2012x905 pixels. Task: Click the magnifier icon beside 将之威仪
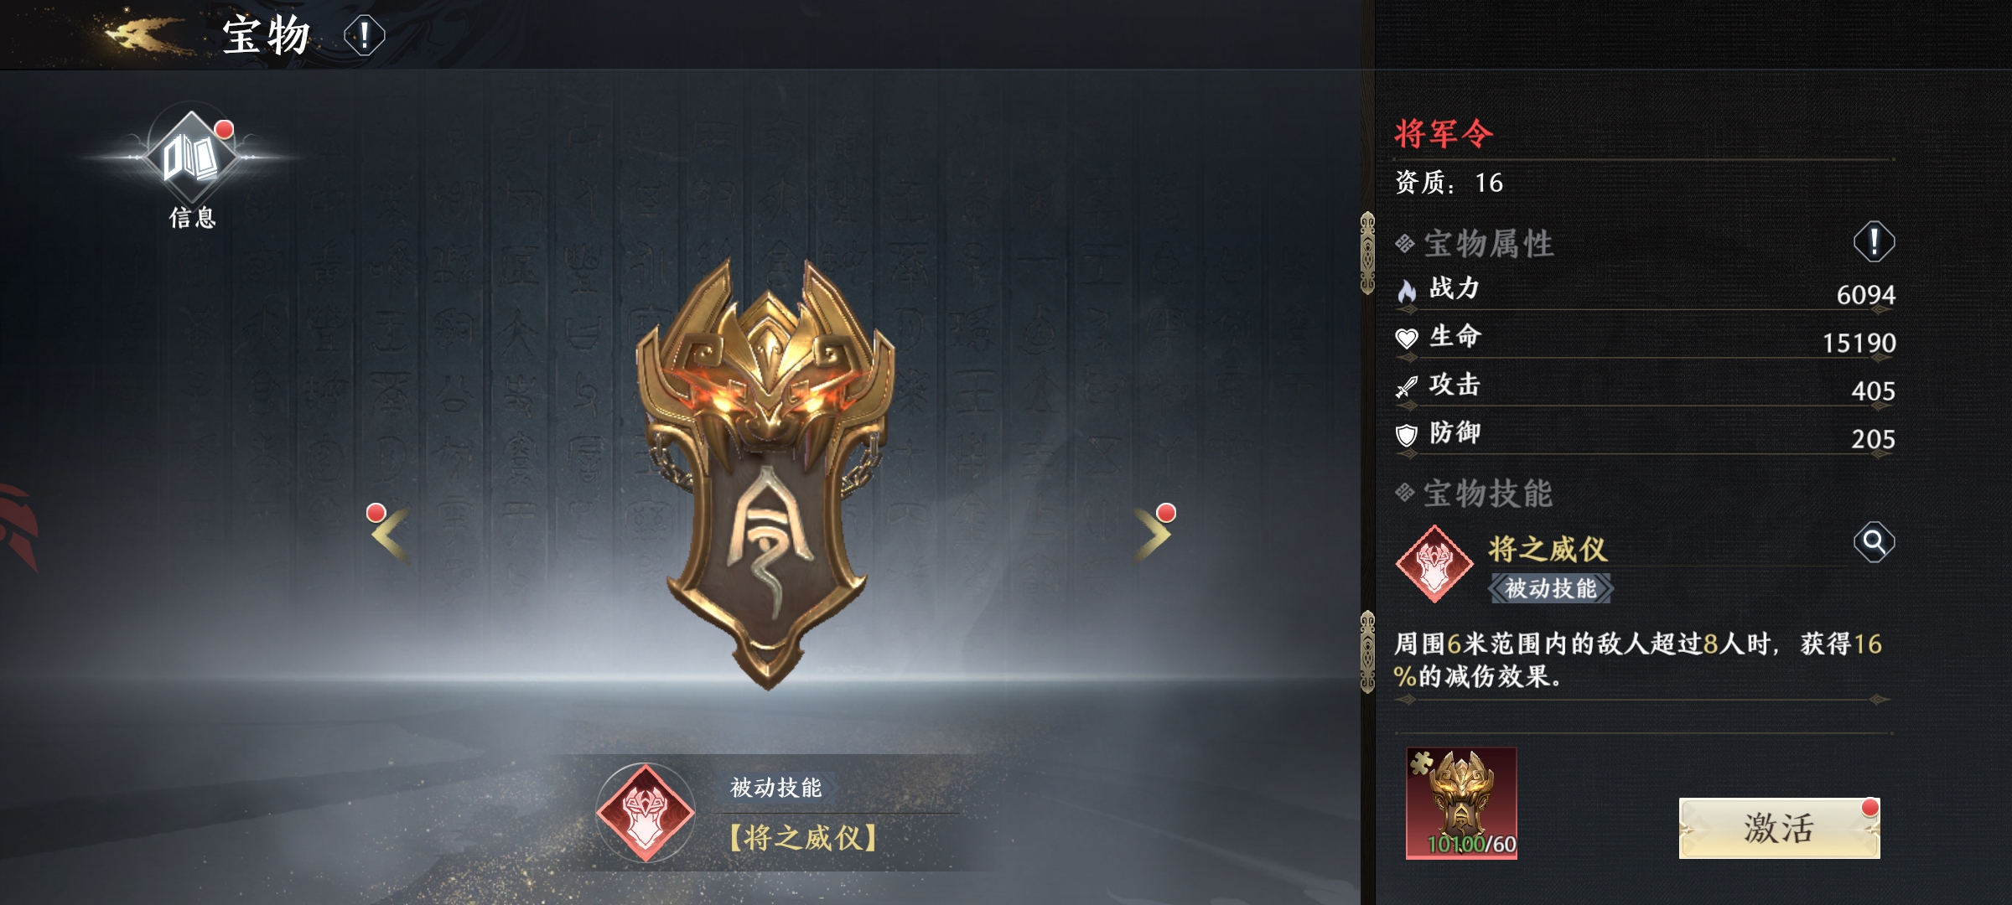click(x=1874, y=542)
